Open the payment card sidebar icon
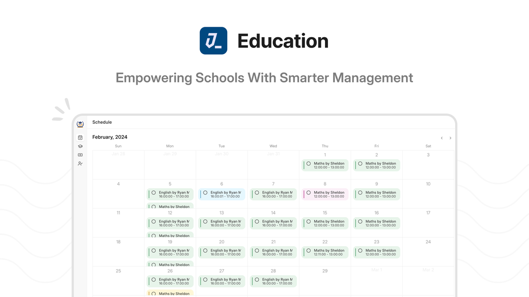Viewport: 529px width, 297px height. pos(80,155)
